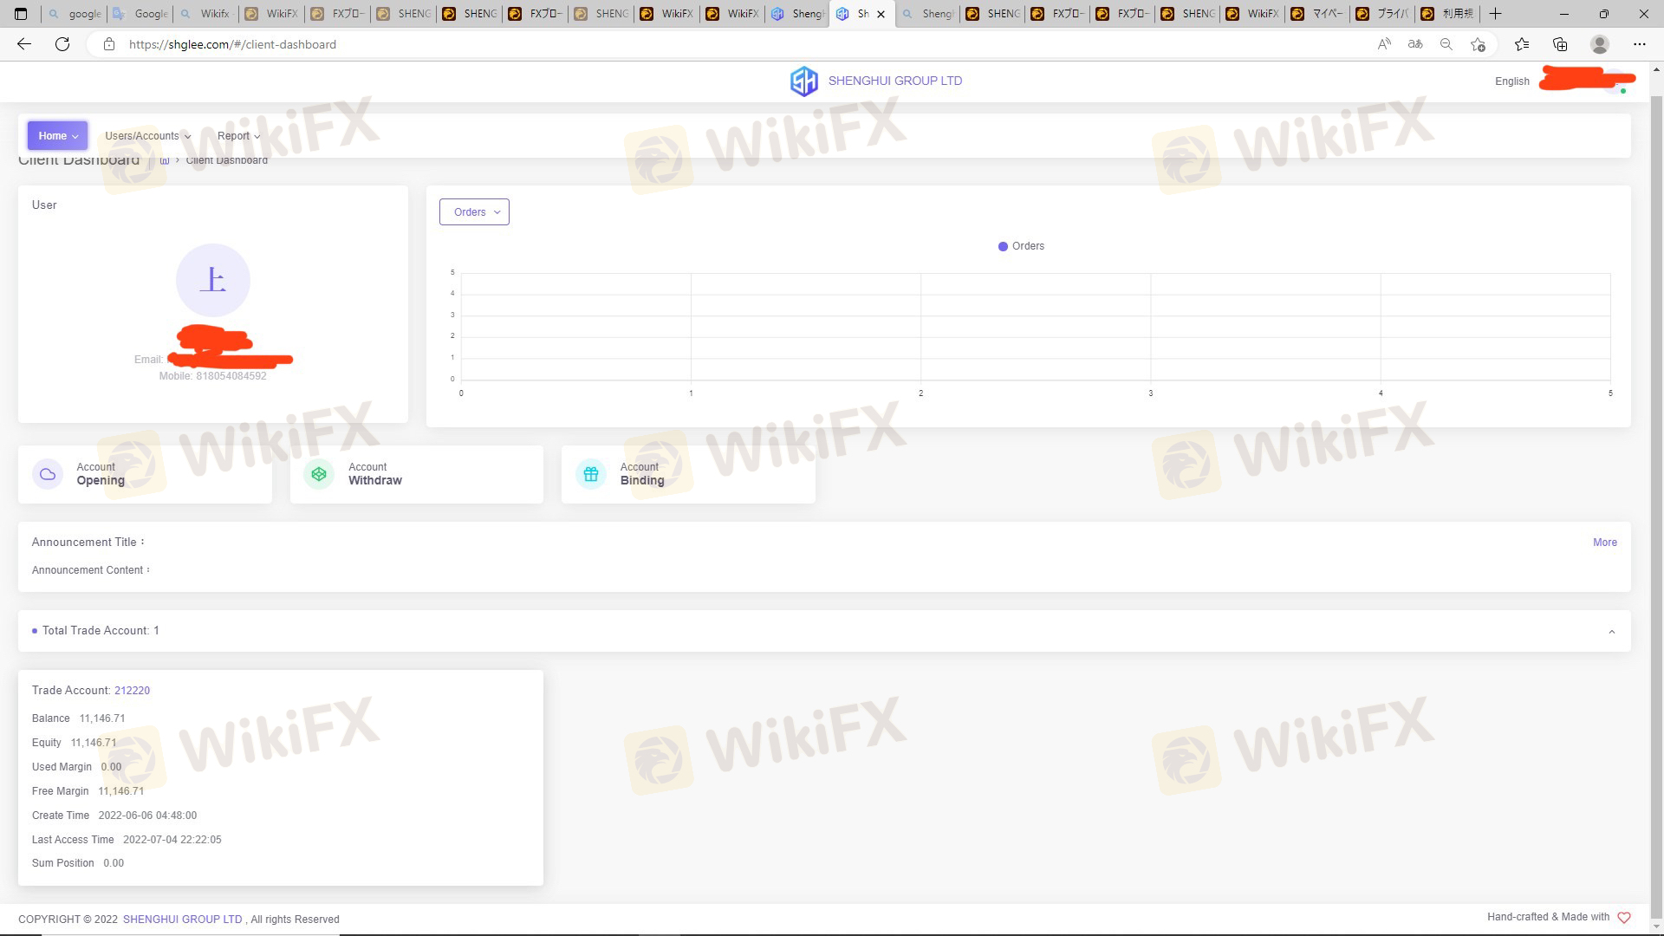The image size is (1664, 936).
Task: Click the English language selector
Action: pos(1511,81)
